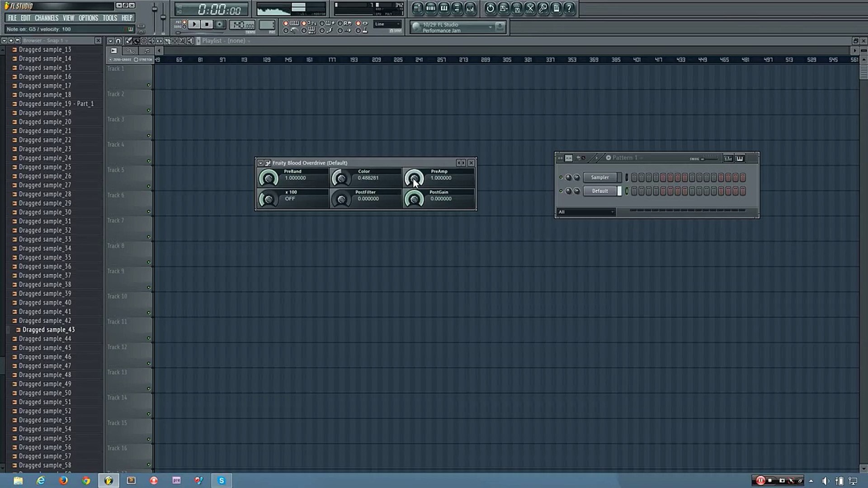Click the PreAmp knob in Blood Overdrive

414,178
